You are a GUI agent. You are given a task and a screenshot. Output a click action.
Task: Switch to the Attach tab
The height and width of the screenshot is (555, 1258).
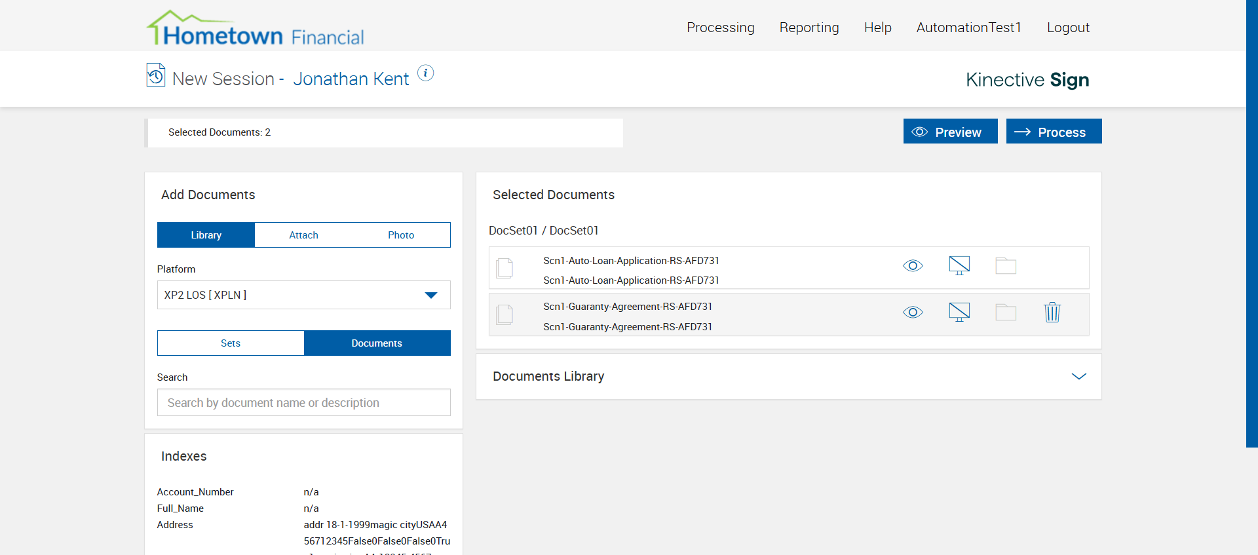click(x=303, y=235)
